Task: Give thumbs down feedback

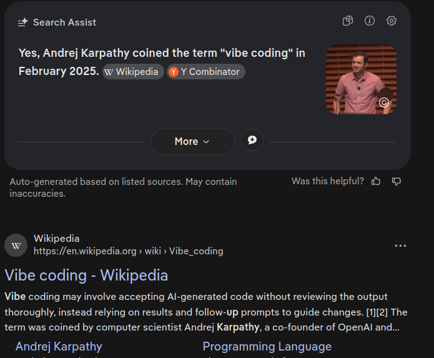Action: tap(397, 181)
